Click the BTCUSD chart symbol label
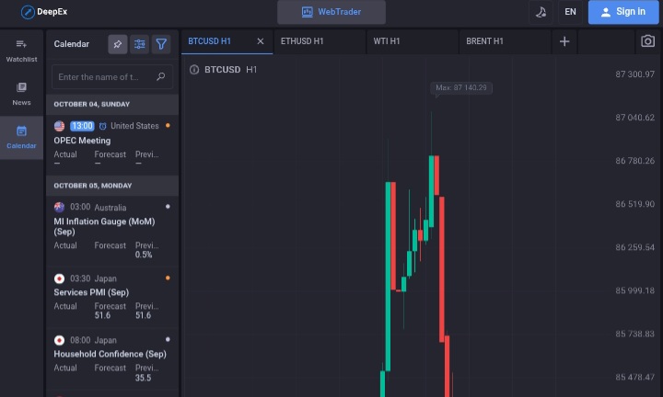This screenshot has width=663, height=397. [223, 70]
